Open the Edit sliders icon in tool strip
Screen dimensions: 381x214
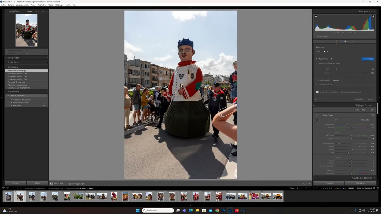pos(337,41)
